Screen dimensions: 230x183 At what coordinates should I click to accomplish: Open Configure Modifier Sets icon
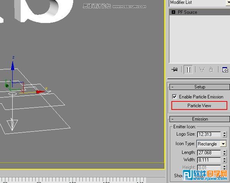[225, 70]
